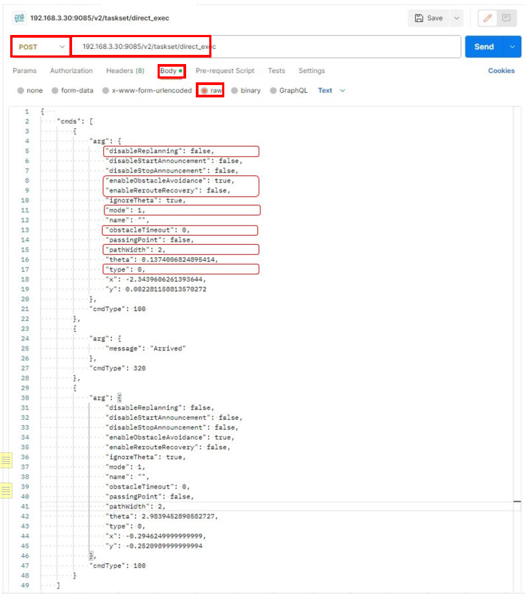Click the Save button
525x600 pixels.
(x=429, y=18)
